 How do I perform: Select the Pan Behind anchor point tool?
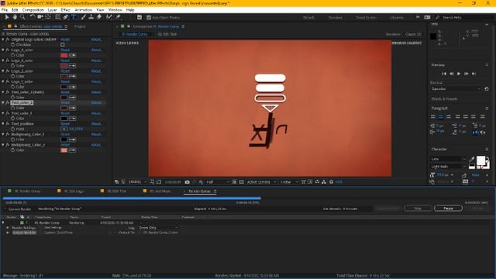point(48,17)
